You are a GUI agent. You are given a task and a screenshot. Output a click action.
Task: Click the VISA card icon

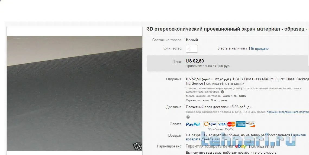point(222,124)
